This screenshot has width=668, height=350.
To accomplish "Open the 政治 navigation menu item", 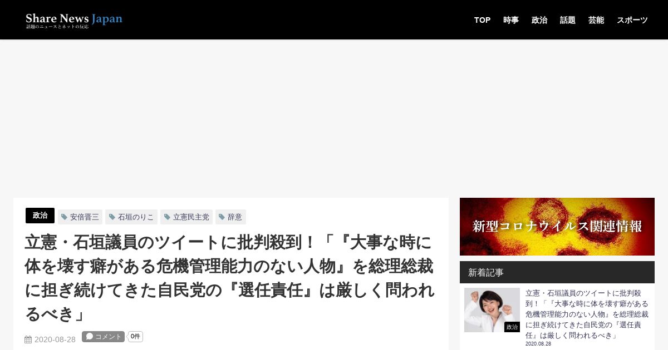I will [539, 20].
